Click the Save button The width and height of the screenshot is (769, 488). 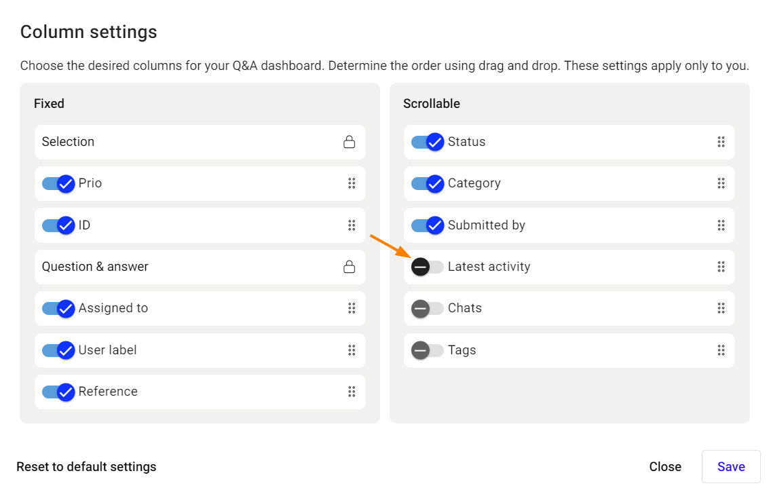pyautogui.click(x=731, y=466)
